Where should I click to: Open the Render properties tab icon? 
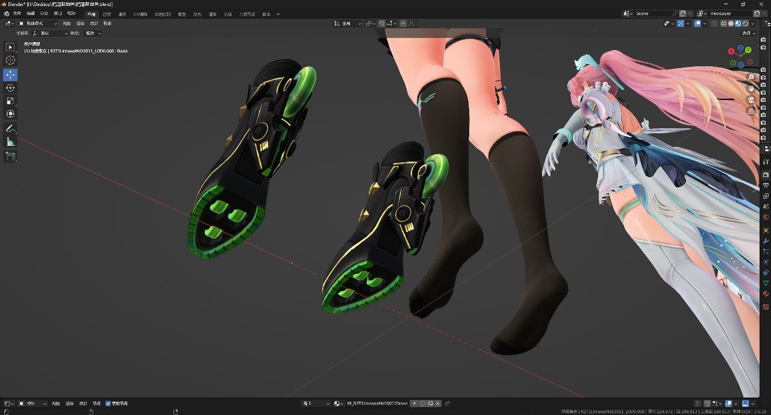tap(766, 174)
